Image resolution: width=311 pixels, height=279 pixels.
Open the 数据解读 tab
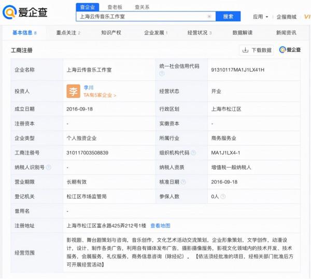(x=243, y=33)
